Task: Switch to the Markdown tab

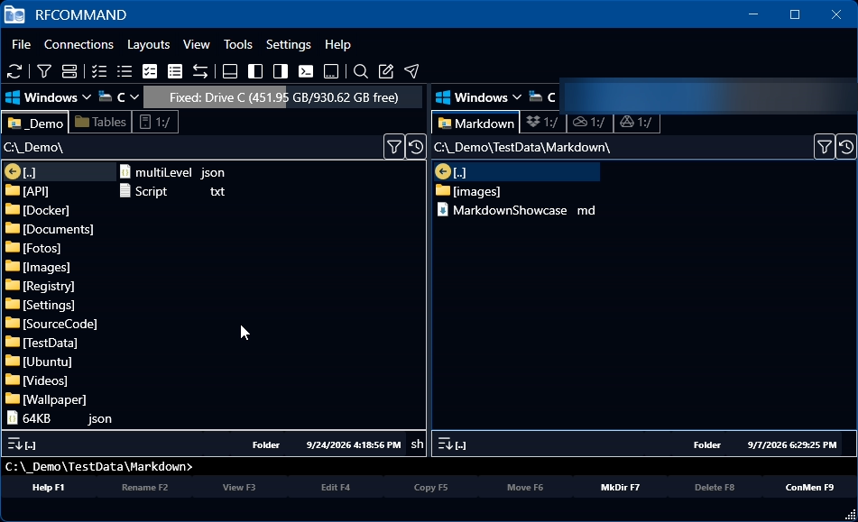Action: (x=476, y=123)
